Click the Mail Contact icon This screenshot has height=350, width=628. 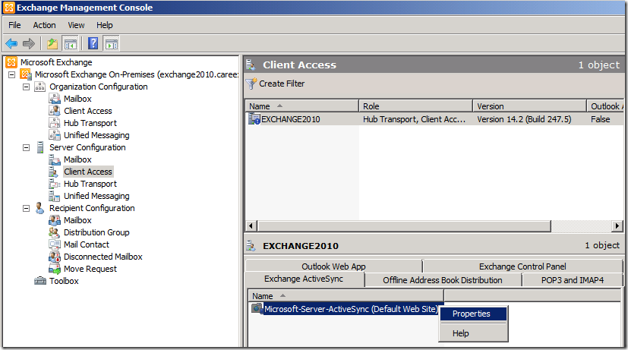pos(55,244)
